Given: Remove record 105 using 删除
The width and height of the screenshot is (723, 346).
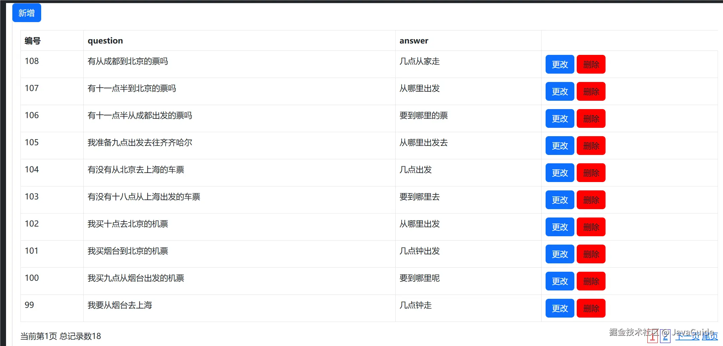Looking at the screenshot, I should tap(591, 146).
